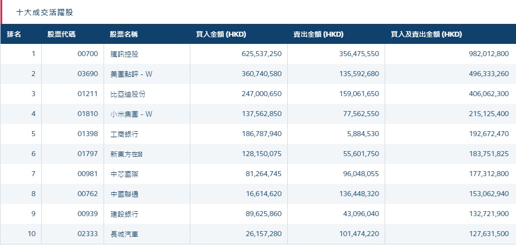
Task: Select the 中國聯通 stock name
Action: pyautogui.click(x=124, y=194)
